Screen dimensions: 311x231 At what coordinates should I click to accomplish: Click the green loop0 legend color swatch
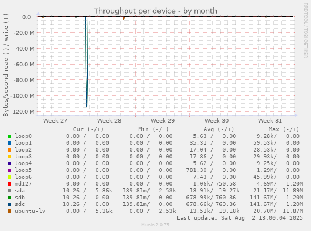pyautogui.click(x=10, y=136)
